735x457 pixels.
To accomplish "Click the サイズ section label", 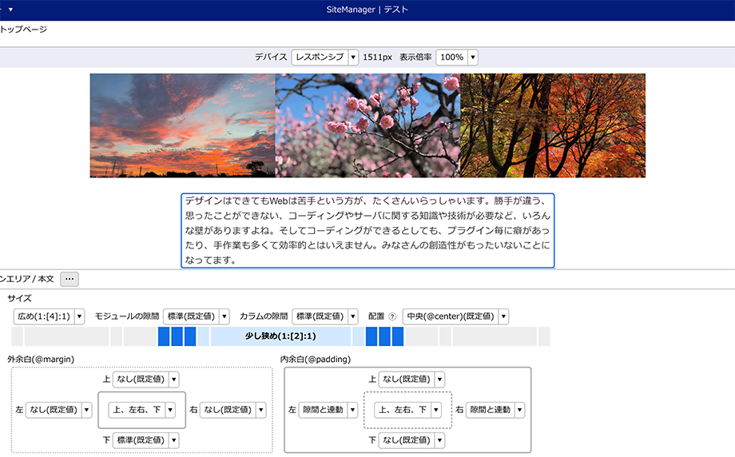I will point(20,298).
